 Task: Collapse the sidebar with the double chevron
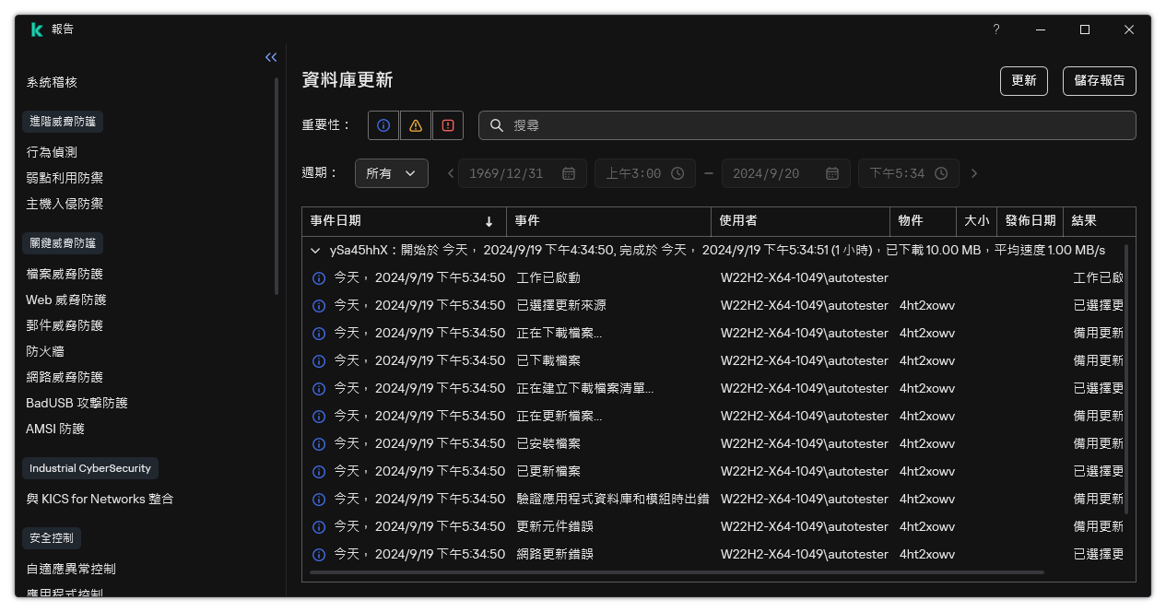[270, 56]
